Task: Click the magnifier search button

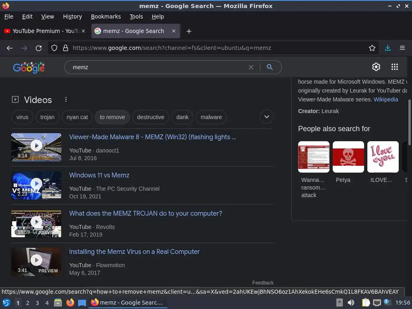Action: (270, 67)
